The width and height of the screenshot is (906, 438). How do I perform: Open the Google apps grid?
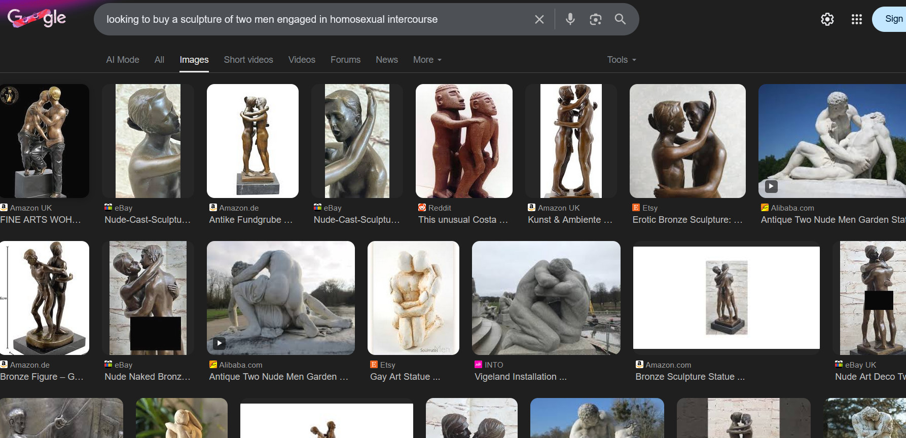(x=857, y=19)
